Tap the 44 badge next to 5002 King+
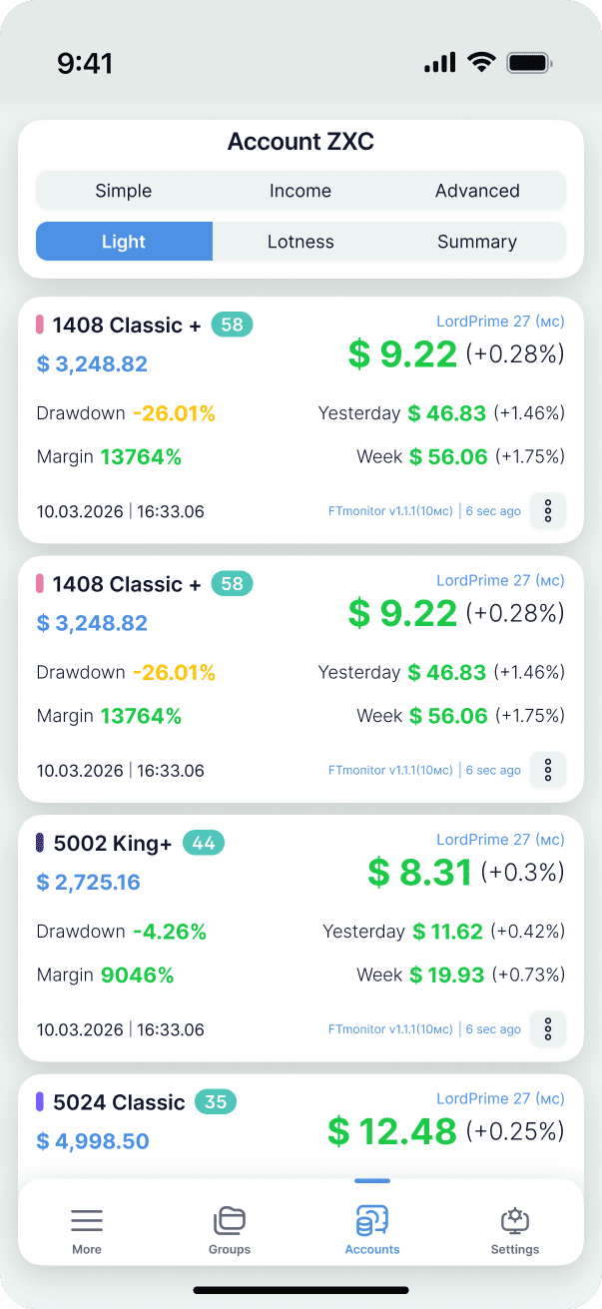Viewport: 602px width, 1309px height. pyautogui.click(x=204, y=844)
